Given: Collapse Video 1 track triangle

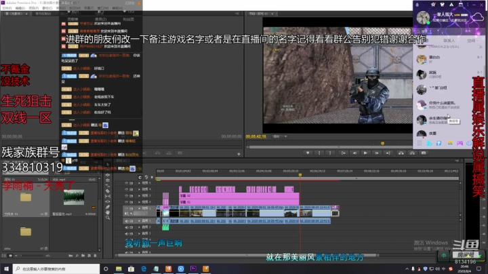Looking at the screenshot, I should pos(140,208).
